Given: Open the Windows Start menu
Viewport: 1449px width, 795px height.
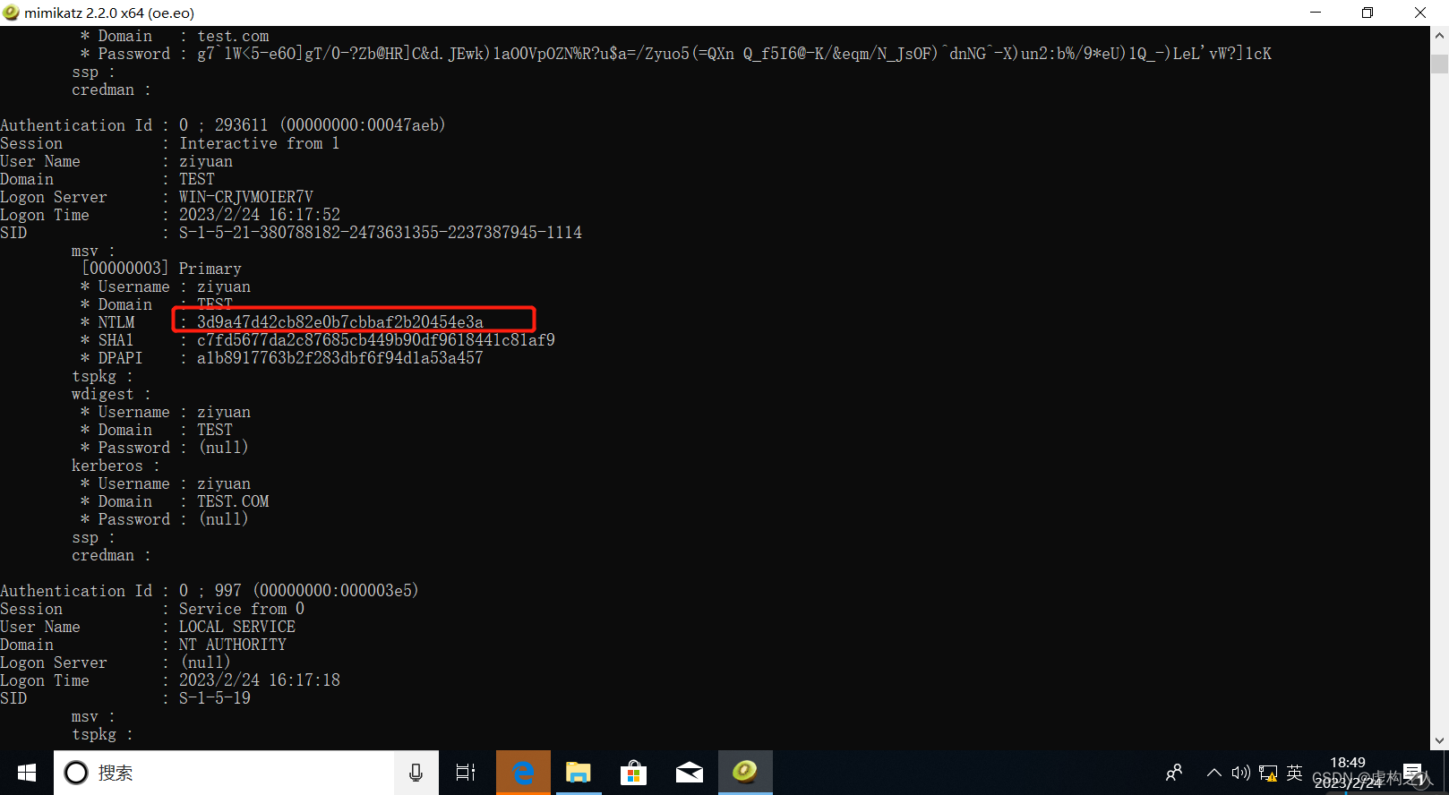Looking at the screenshot, I should pyautogui.click(x=27, y=773).
